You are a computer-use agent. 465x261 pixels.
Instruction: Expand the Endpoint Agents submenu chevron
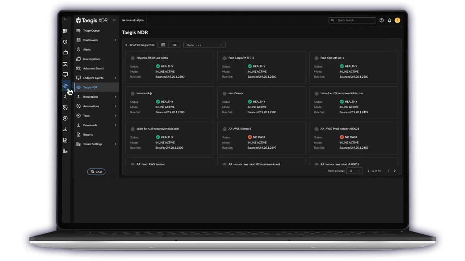[116, 78]
